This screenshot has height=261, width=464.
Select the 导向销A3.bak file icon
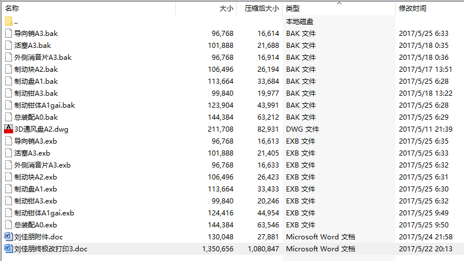[9, 34]
